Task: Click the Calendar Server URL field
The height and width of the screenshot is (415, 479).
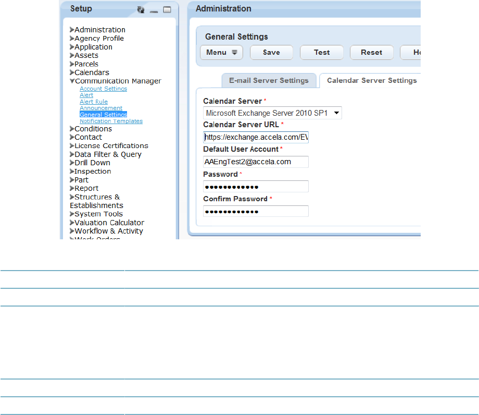Action: coord(256,137)
